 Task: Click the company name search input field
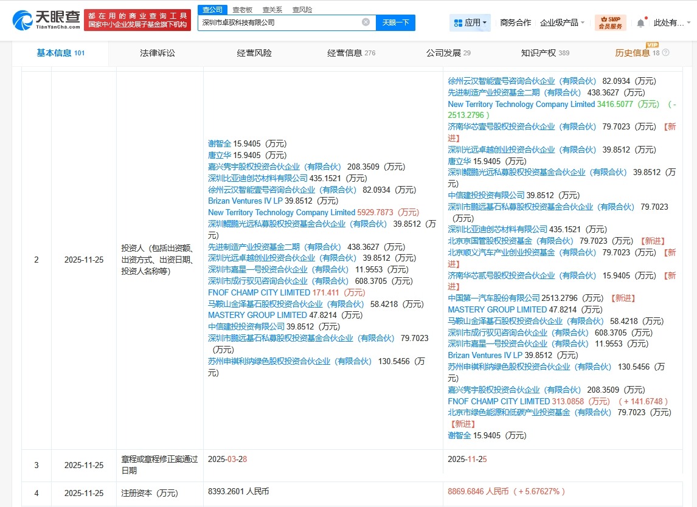click(280, 22)
